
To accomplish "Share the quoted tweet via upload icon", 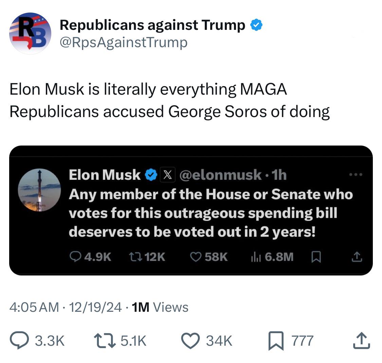I will click(357, 257).
